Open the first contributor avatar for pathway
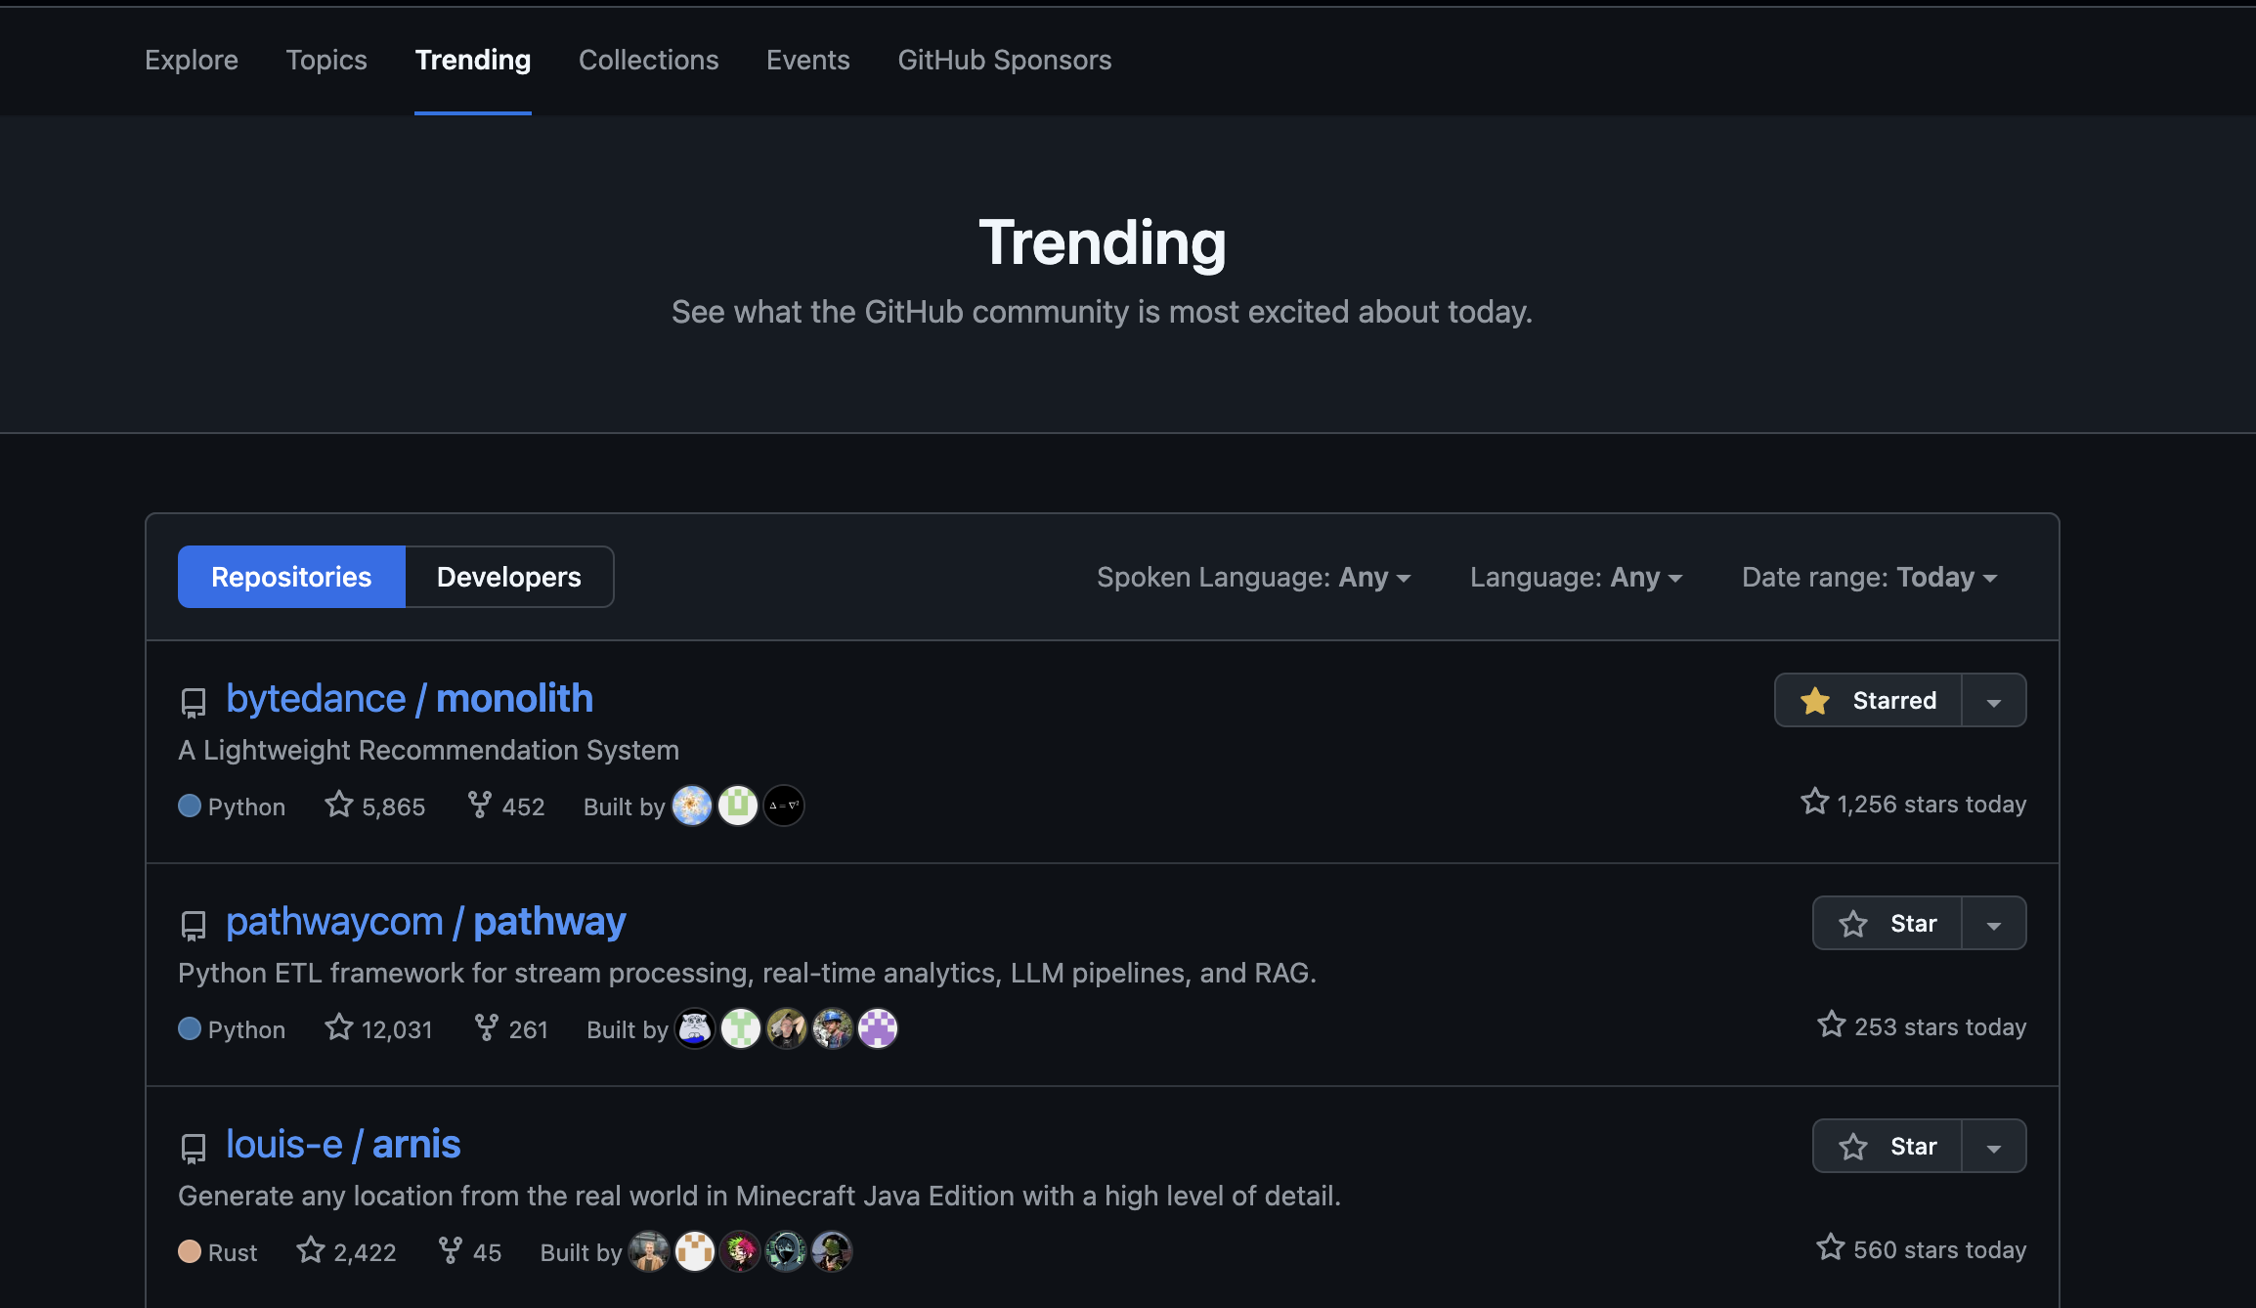The width and height of the screenshot is (2256, 1308). pos(695,1028)
